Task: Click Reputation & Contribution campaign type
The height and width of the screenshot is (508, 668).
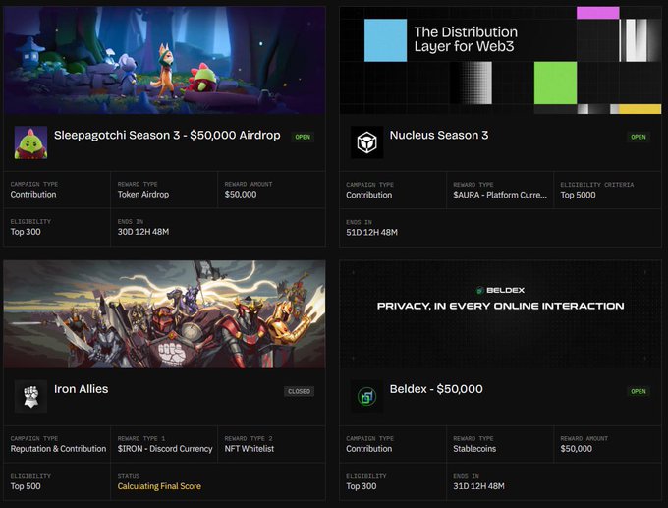Action: coord(58,449)
